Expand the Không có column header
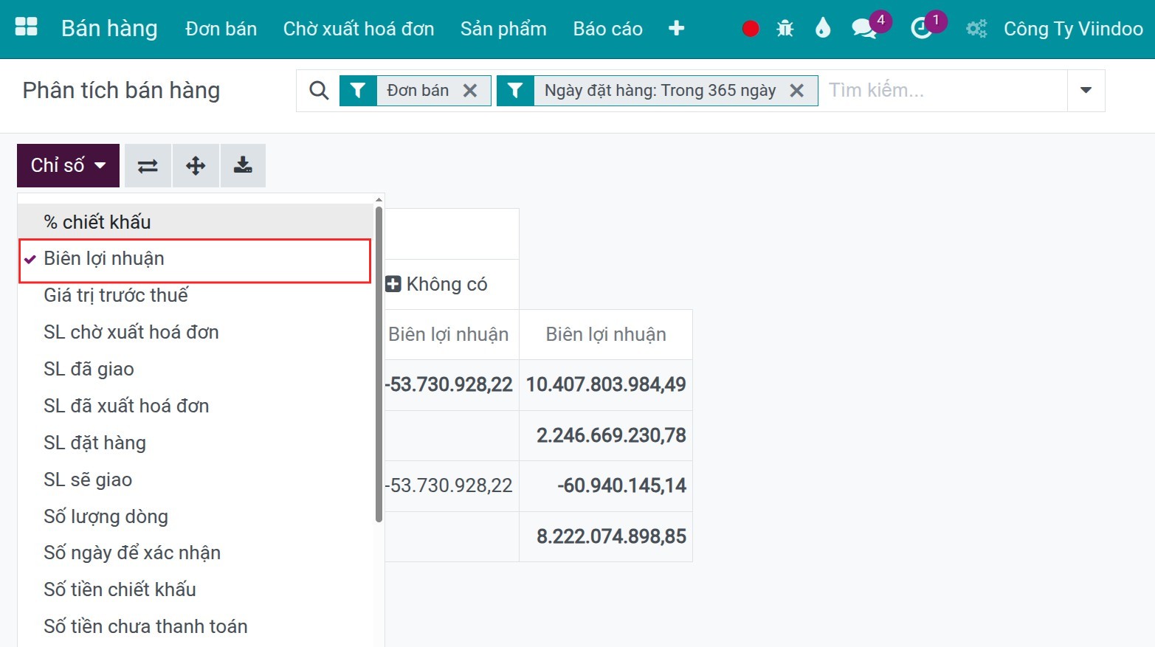Image resolution: width=1155 pixels, height=647 pixels. point(437,284)
